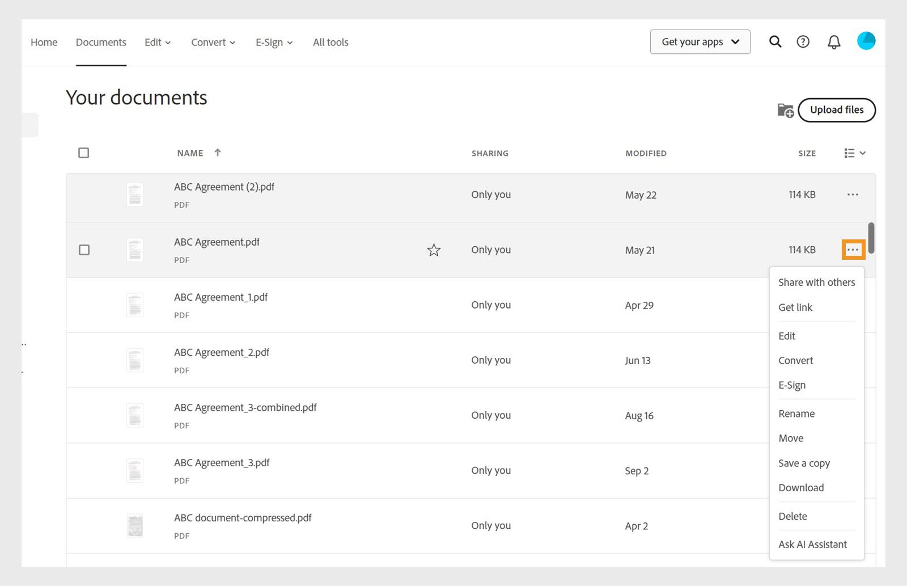Go to the All tools link
Image resolution: width=907 pixels, height=586 pixels.
[330, 43]
